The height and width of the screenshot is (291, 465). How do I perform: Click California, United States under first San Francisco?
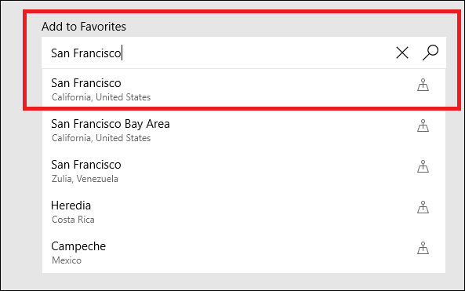[101, 97]
